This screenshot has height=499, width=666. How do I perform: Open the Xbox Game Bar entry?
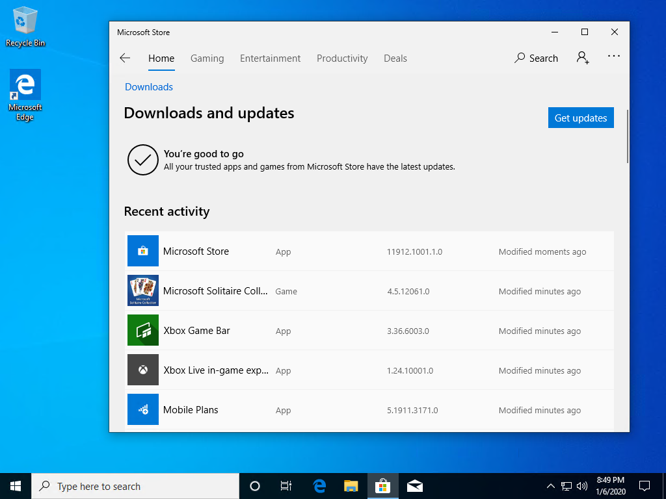pyautogui.click(x=196, y=331)
